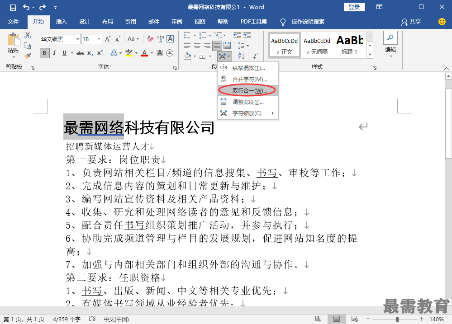
Task: Expand underline style arrow
Action: pos(72,53)
